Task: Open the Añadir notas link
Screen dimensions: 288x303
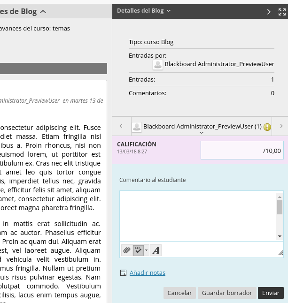Action: point(147,273)
